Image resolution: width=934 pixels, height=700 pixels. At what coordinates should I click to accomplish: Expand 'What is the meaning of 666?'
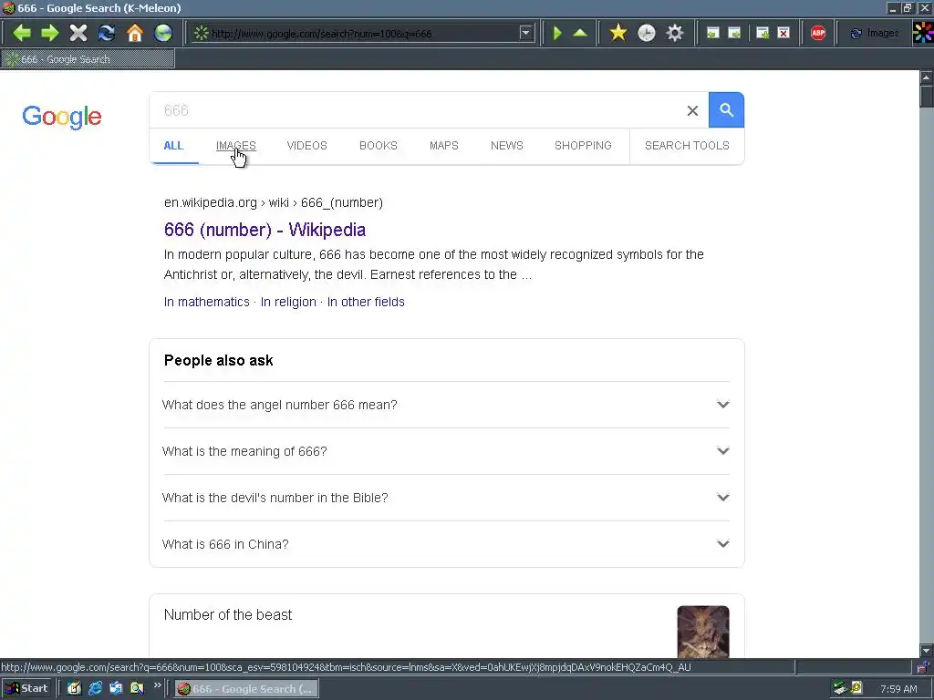(x=446, y=451)
